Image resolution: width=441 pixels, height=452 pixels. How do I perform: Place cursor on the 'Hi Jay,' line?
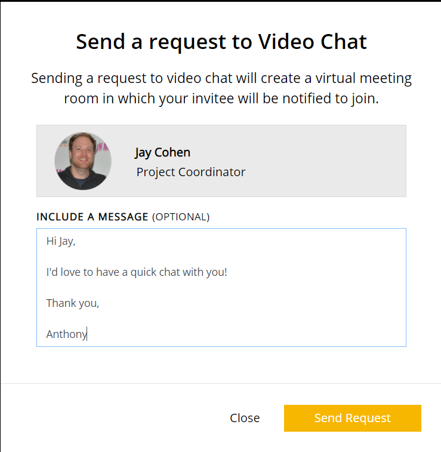click(61, 241)
